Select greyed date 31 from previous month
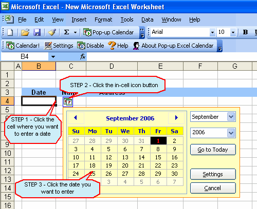 [x=141, y=141]
